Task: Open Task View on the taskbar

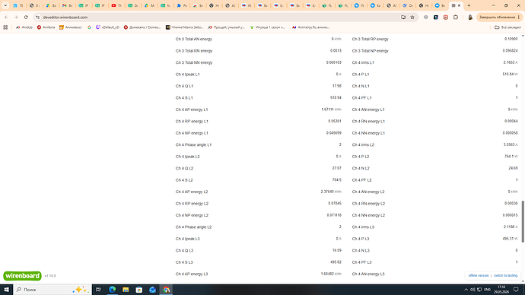Action: click(x=98, y=290)
